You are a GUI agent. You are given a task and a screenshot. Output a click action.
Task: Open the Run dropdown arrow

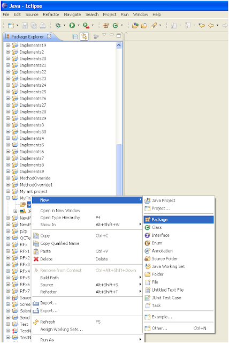pyautogui.click(x=78, y=26)
